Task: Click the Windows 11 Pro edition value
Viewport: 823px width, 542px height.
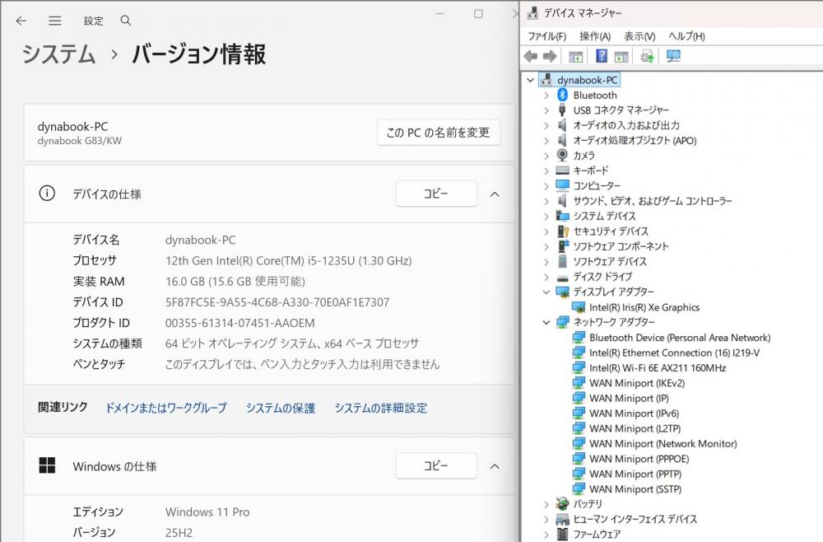Action: point(207,512)
